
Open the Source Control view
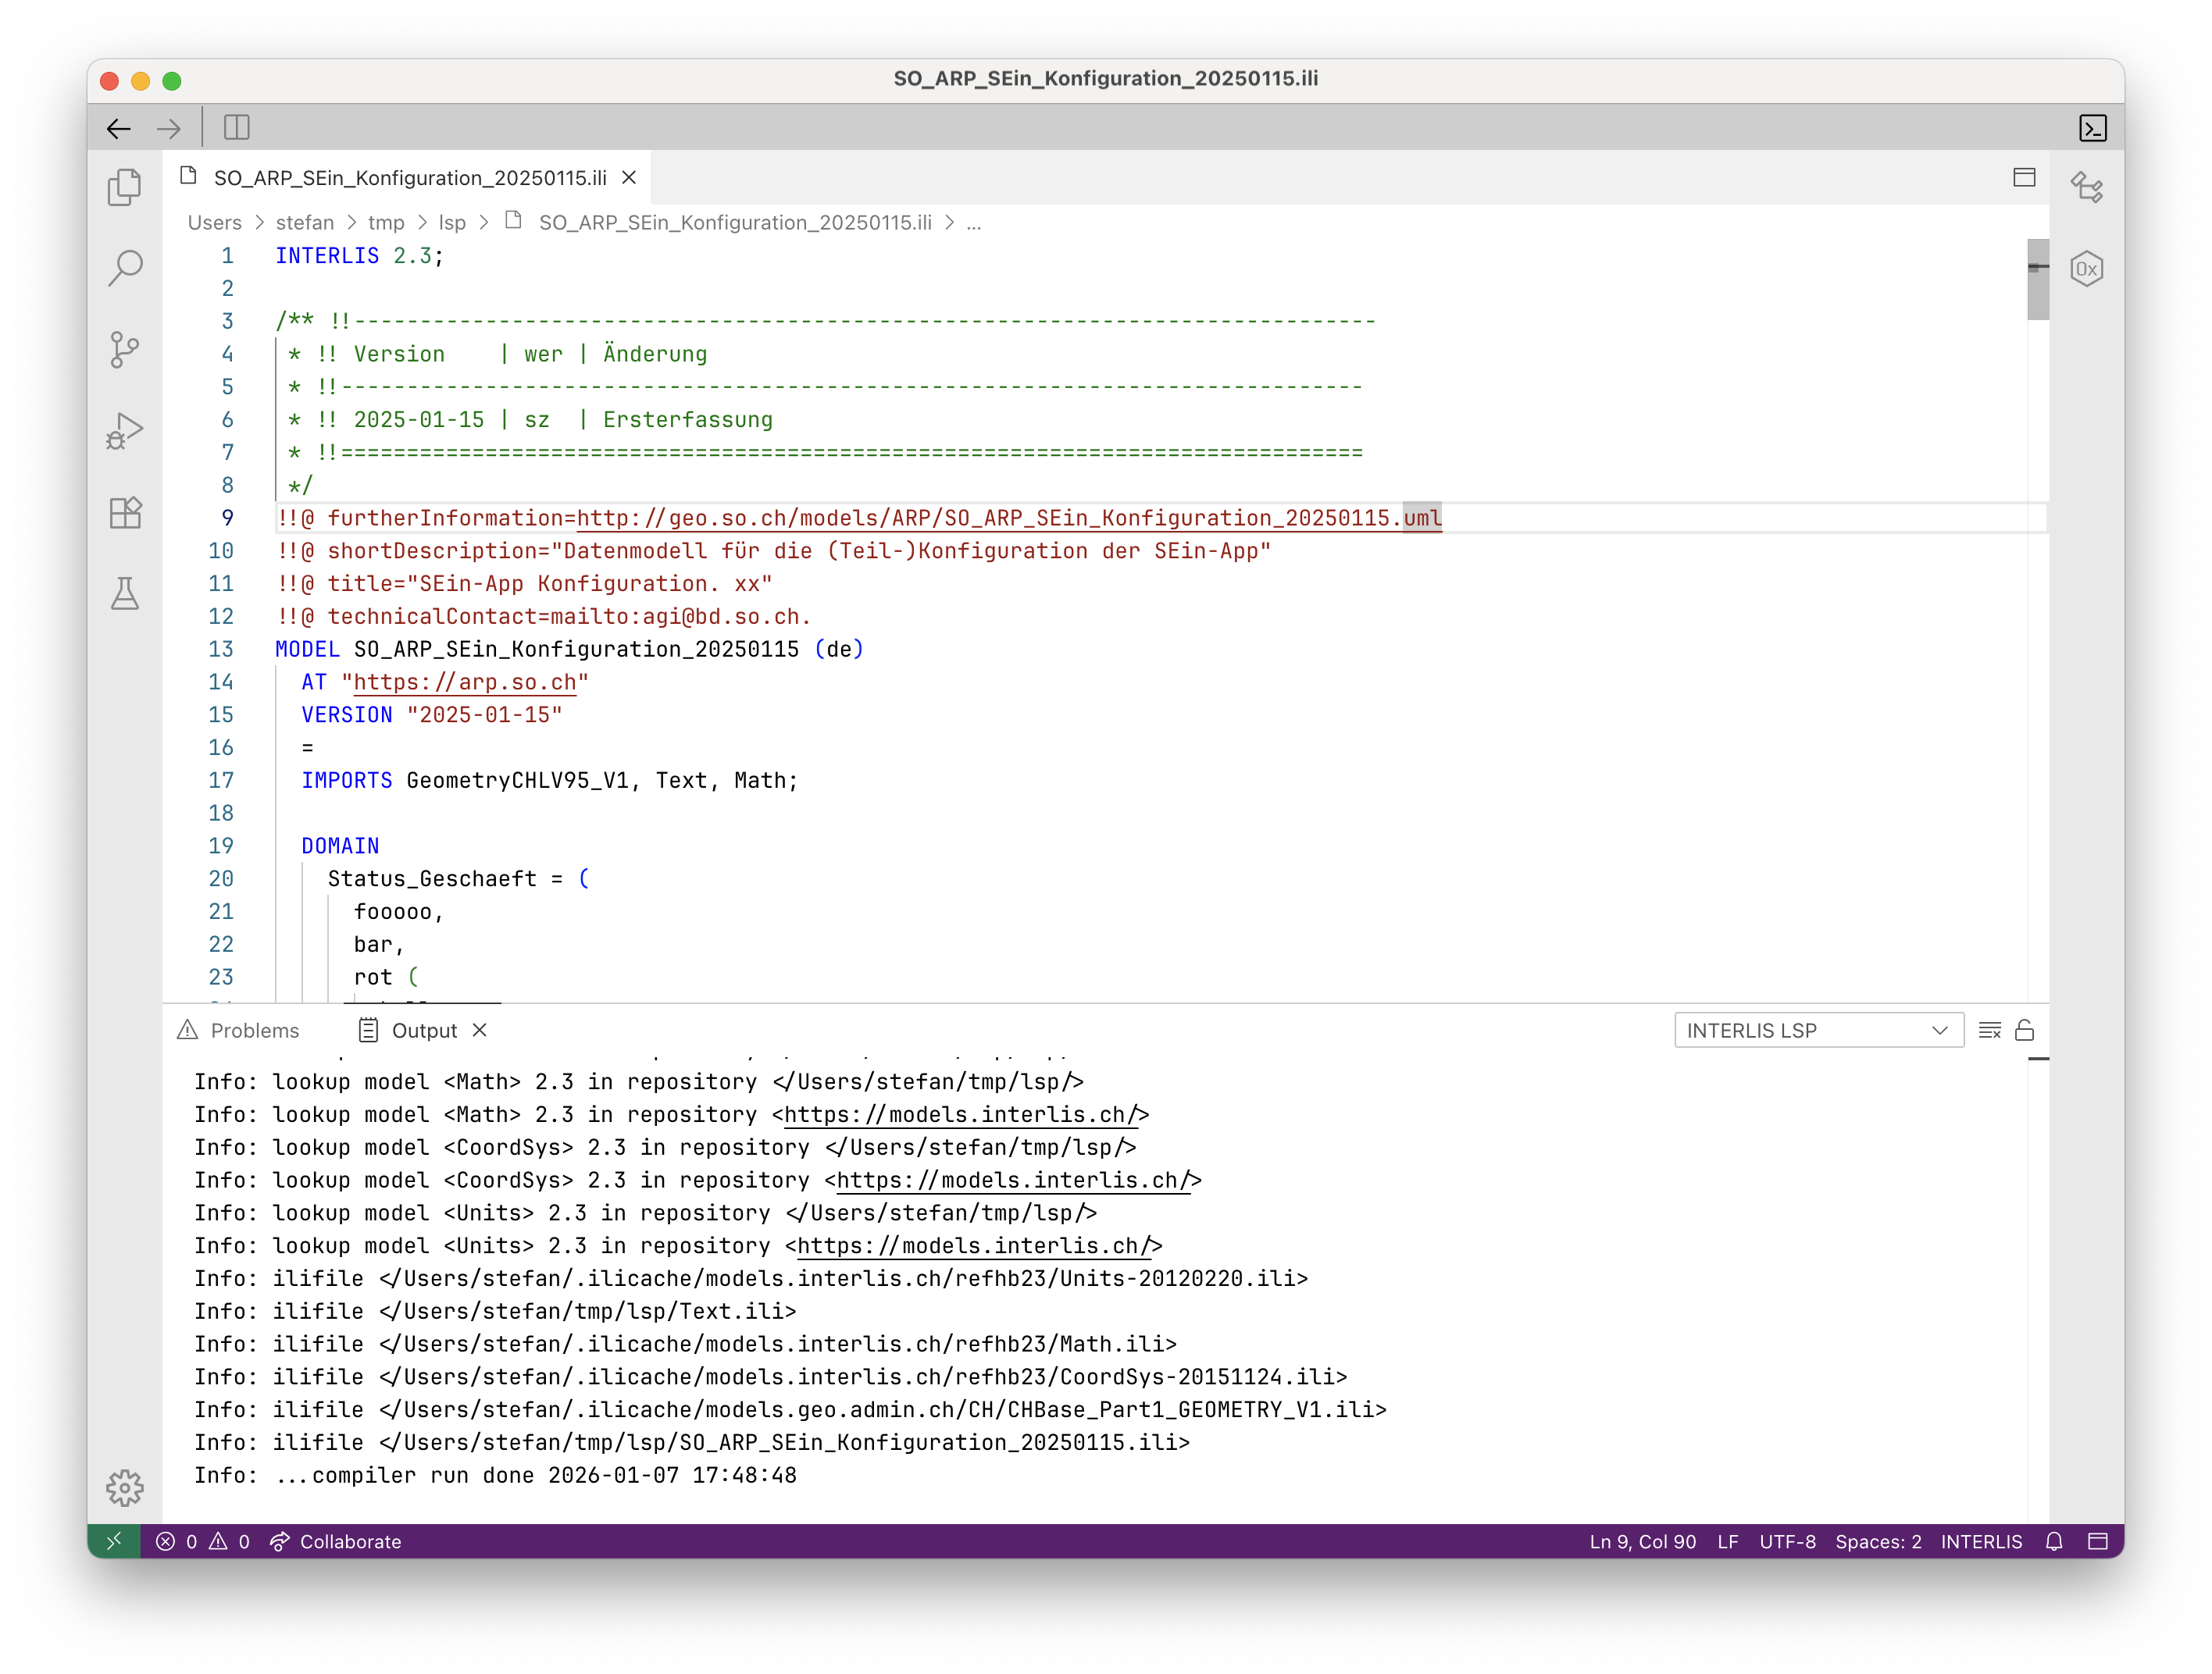pyautogui.click(x=125, y=350)
